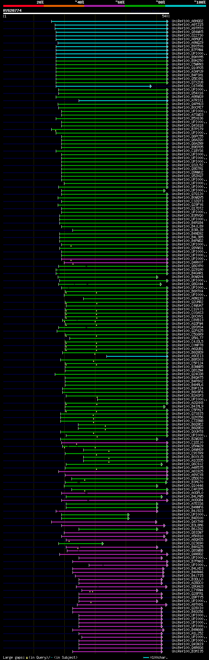Viewport: 209px width, 660px height.
Task: Select label UniRef100_Q10446
Action: [187, 486]
